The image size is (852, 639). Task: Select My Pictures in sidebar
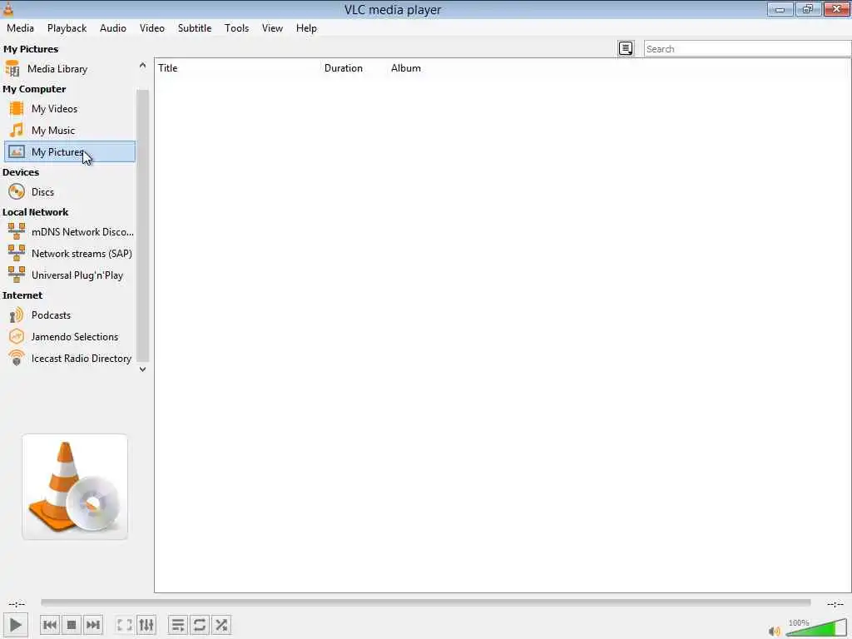click(70, 151)
